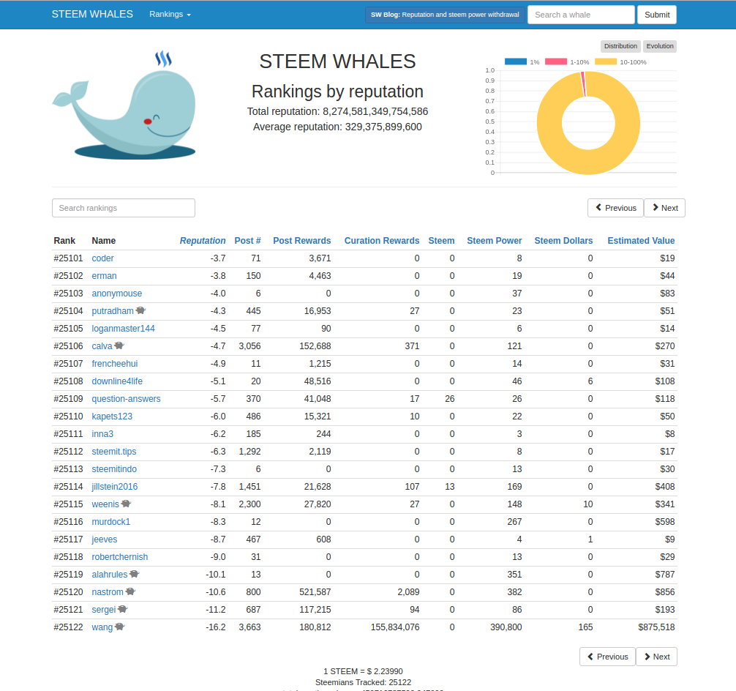Open the sergei profile link
This screenshot has width=736, height=691.
(104, 609)
